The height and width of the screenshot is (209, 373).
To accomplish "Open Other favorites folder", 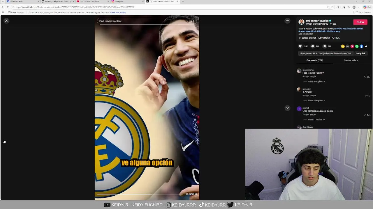I will [x=363, y=12].
